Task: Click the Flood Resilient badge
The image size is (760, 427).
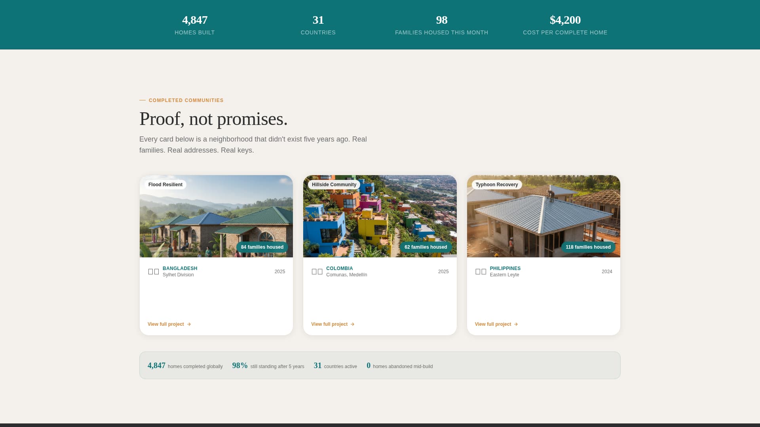Action: point(165,185)
